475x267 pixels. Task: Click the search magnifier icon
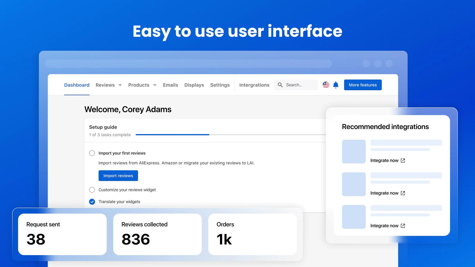pos(280,85)
